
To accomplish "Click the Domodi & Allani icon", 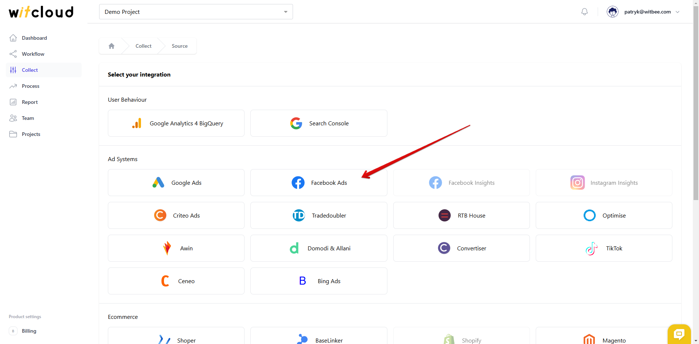I will pos(294,248).
